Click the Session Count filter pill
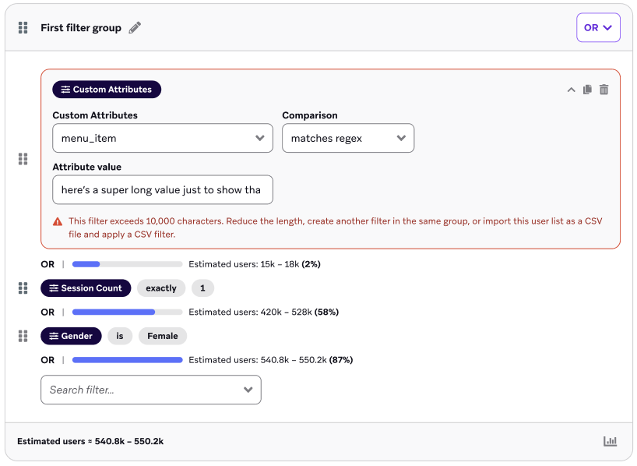The image size is (637, 466). [x=86, y=288]
